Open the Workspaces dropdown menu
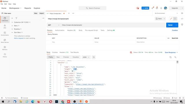The image size is (185, 104). pos(15,8)
